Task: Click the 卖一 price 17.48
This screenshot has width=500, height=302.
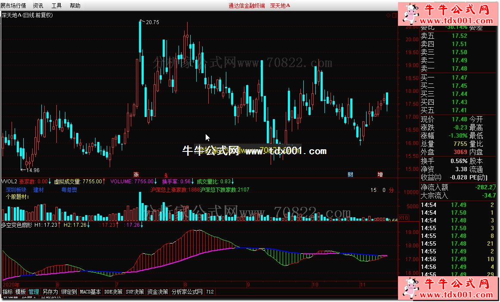Action: 459,68
